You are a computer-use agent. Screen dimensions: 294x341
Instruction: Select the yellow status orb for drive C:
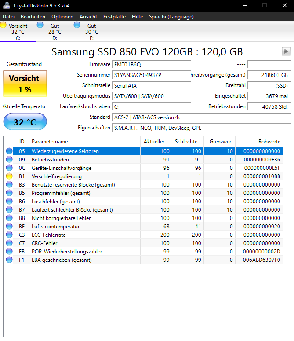tap(3, 25)
